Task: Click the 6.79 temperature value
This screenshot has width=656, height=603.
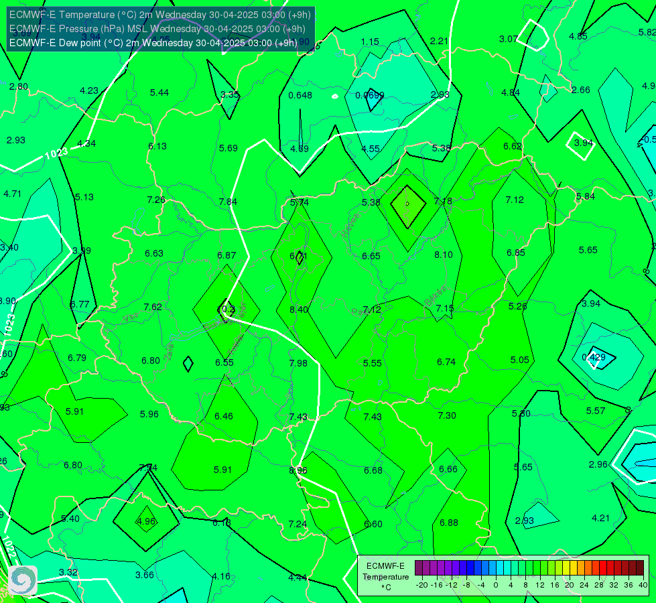Action: [x=77, y=358]
